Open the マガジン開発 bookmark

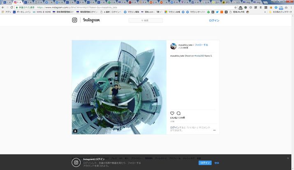(132, 12)
